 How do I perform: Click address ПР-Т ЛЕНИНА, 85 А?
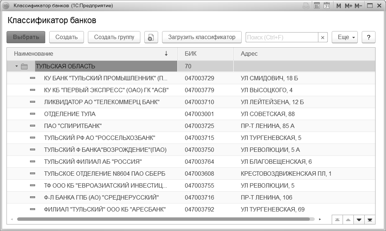point(268,126)
